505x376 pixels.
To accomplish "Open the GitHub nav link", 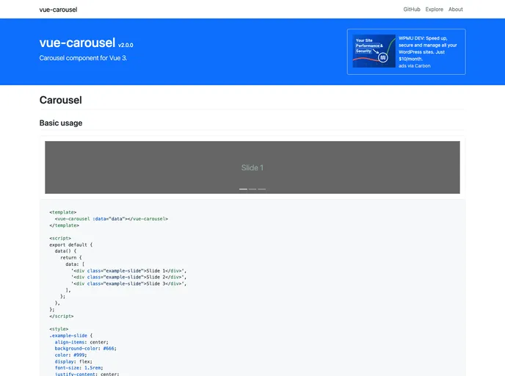I will [x=412, y=10].
